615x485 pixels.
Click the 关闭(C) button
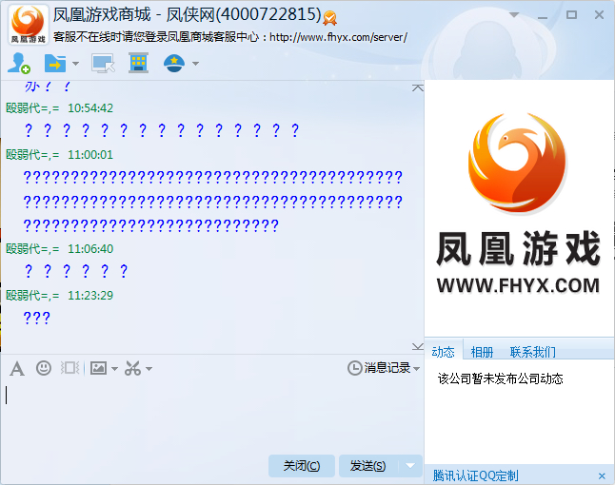[x=302, y=466]
